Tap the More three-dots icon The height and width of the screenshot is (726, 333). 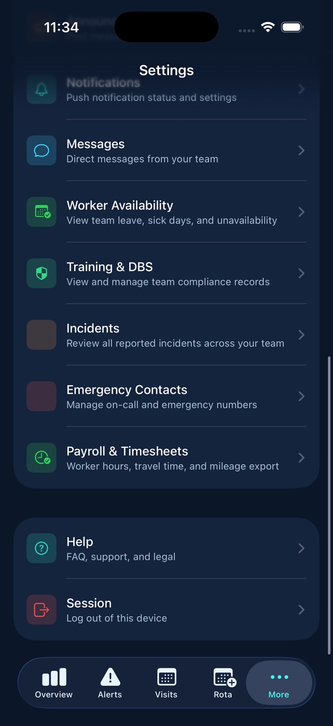pos(279,677)
